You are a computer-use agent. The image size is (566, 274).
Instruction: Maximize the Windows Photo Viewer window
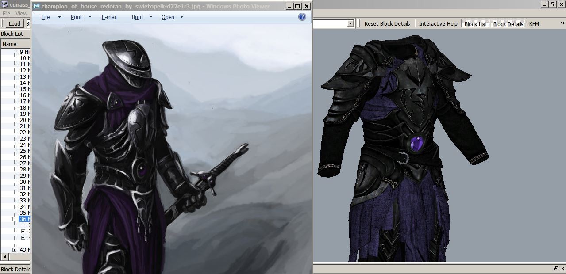(x=297, y=6)
